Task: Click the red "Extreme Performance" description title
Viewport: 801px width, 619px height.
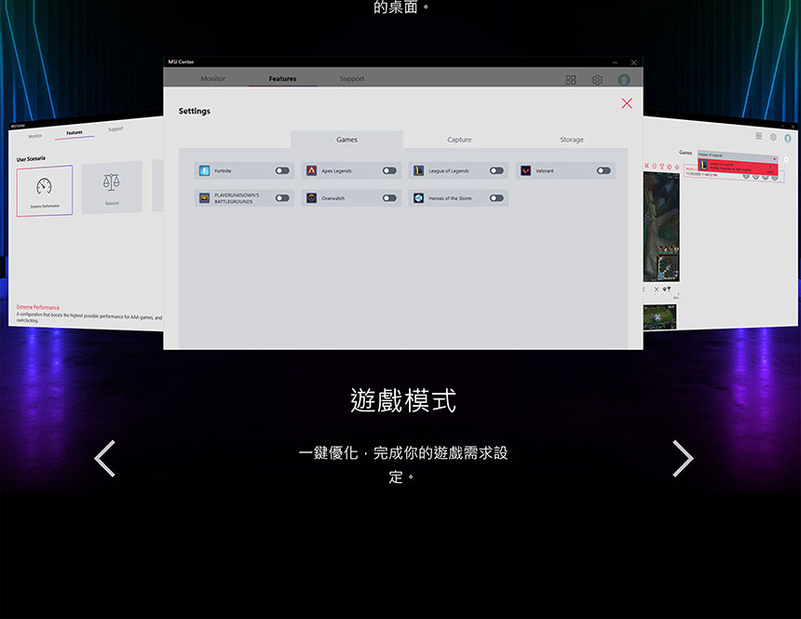Action: (x=38, y=307)
